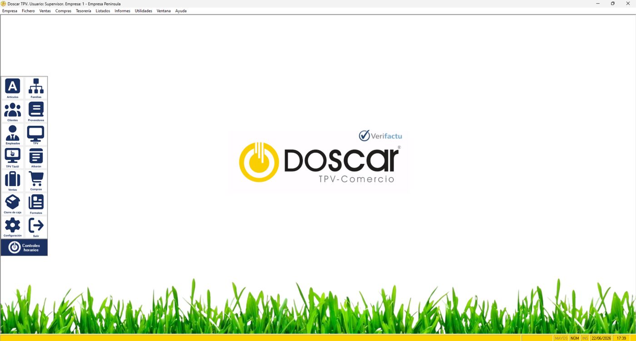Open the Fichero menu

pyautogui.click(x=28, y=11)
